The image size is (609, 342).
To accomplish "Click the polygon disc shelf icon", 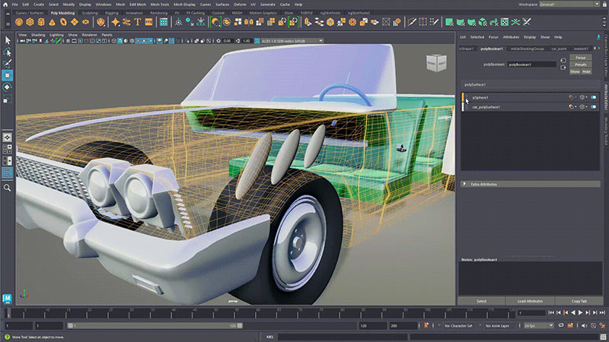I will click(x=85, y=22).
